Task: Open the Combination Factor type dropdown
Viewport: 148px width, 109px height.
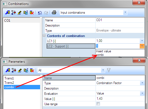Action: pos(142,83)
